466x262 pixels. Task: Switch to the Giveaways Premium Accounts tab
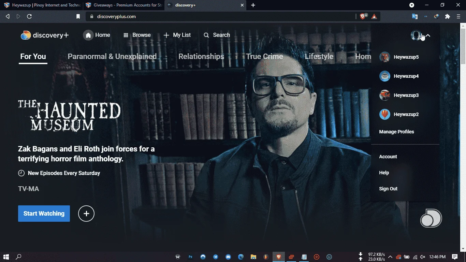[123, 5]
